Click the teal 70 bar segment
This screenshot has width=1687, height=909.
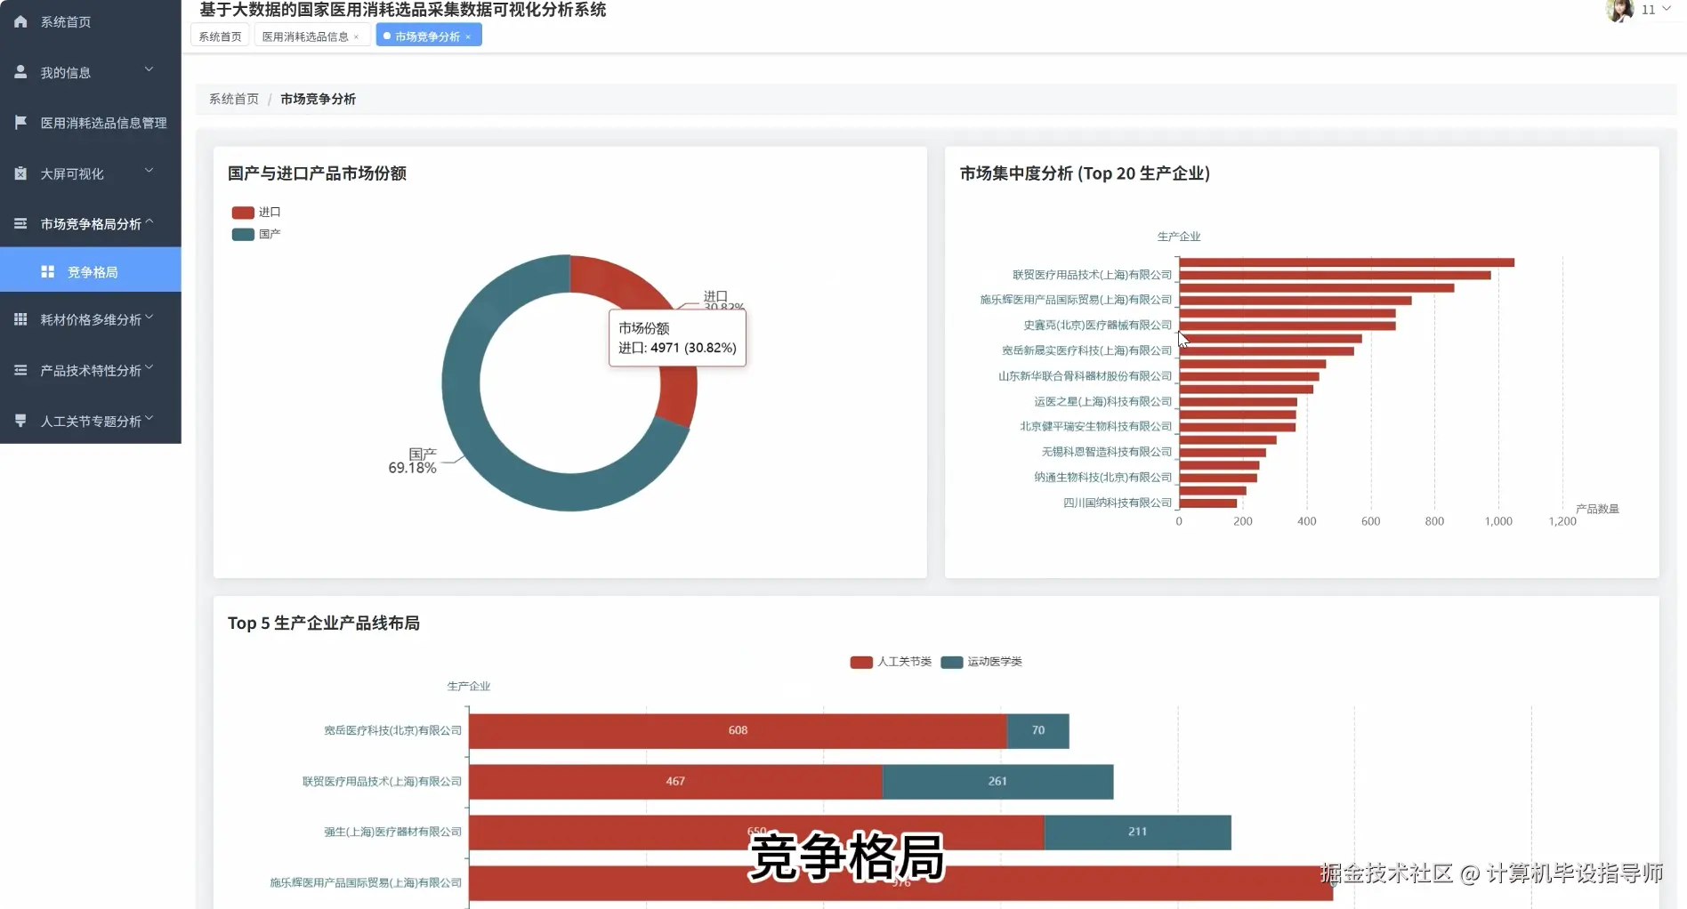coord(1038,730)
